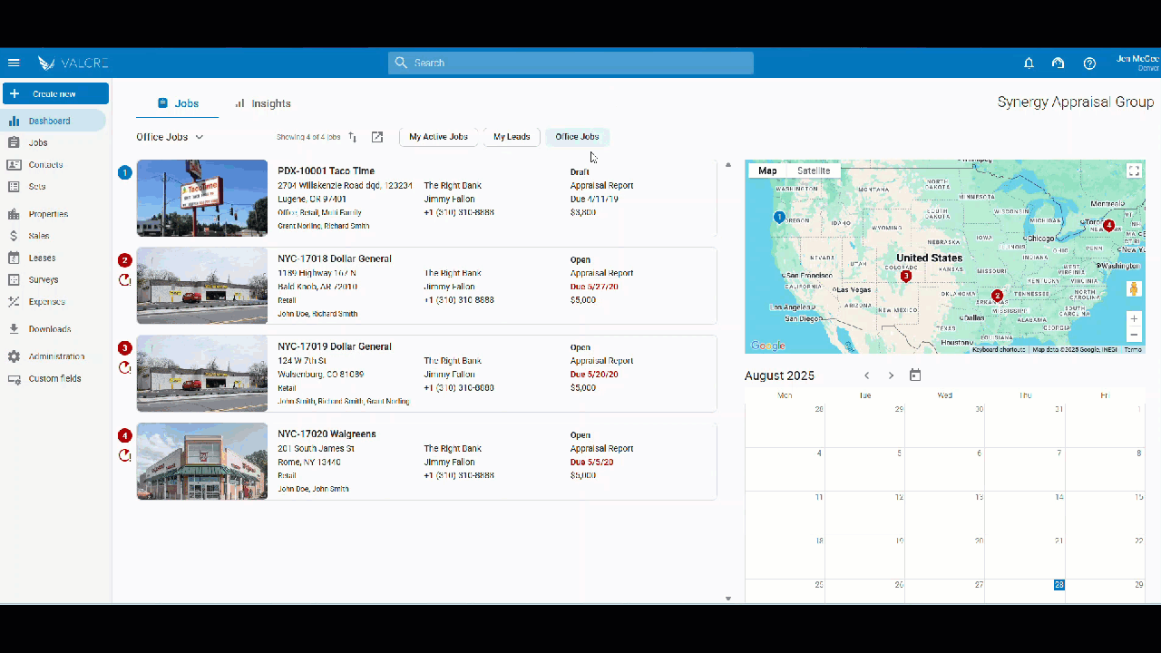Go to previous month in calendar
Screen dimensions: 1161x653
click(x=867, y=375)
